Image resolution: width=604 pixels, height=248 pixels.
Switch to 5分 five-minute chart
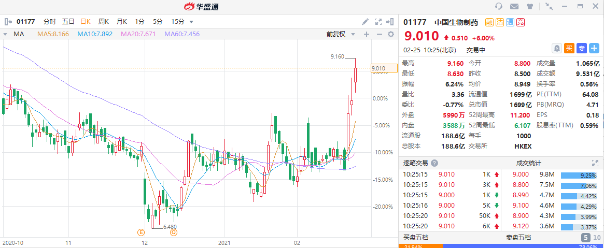[158, 22]
